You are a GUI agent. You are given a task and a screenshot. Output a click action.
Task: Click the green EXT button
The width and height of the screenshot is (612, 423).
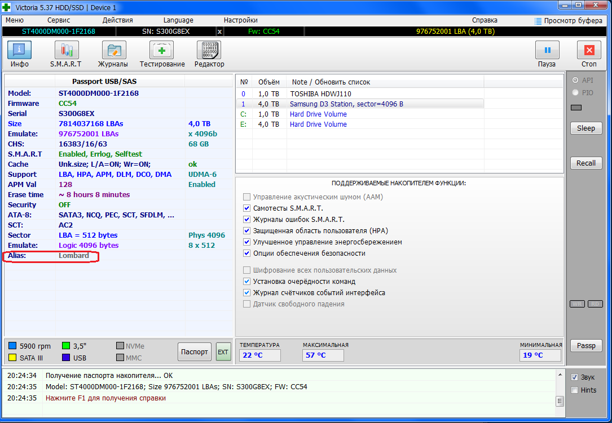(223, 351)
